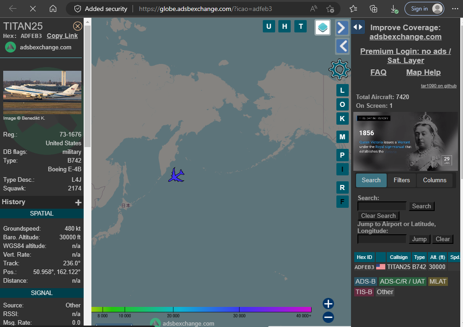Click the Clear Search button
Viewport: 463px width, 327px height.
378,216
